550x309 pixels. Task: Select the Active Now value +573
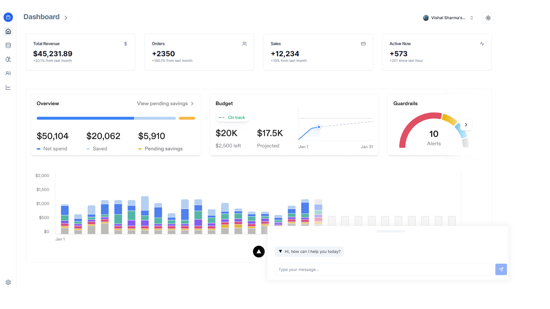398,54
